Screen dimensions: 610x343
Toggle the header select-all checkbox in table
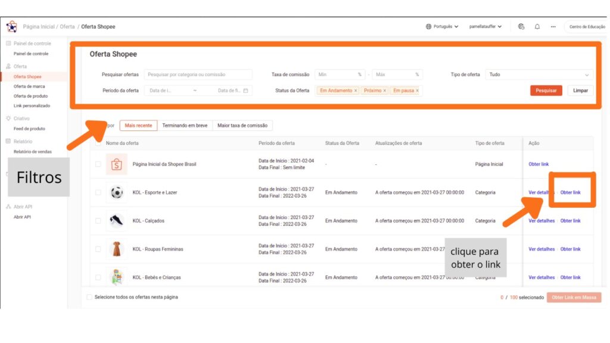click(x=98, y=143)
